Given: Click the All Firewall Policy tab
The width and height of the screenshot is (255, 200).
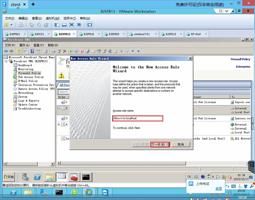Looking at the screenshot, I should (64, 85).
